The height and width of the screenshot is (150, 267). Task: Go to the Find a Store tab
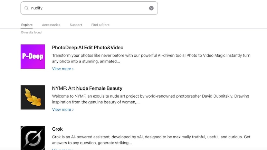pos(100,25)
